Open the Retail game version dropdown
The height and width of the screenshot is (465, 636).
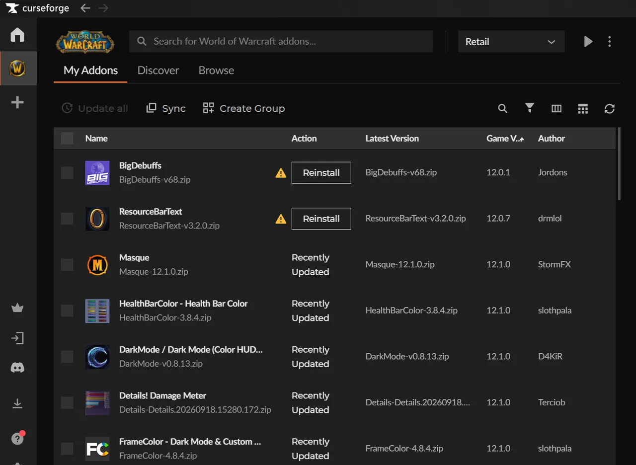511,42
